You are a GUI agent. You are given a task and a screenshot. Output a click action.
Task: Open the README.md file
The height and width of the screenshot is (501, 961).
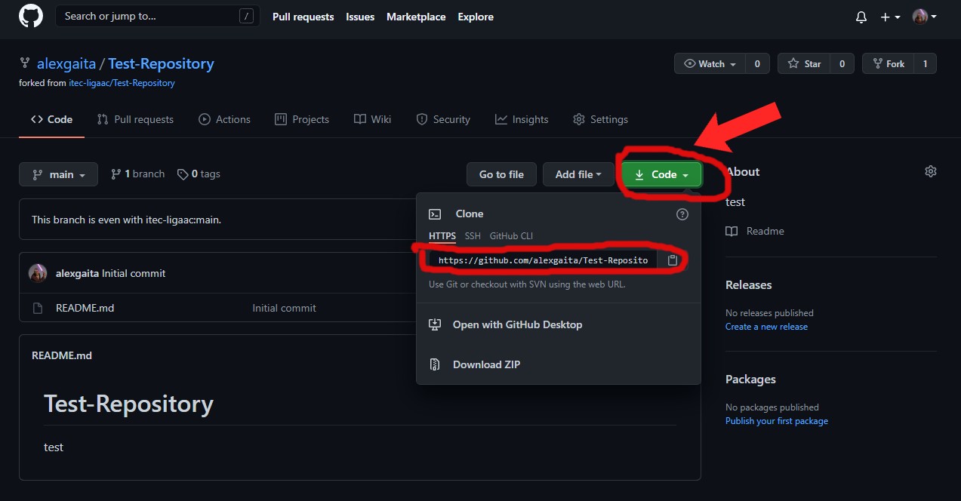point(85,308)
